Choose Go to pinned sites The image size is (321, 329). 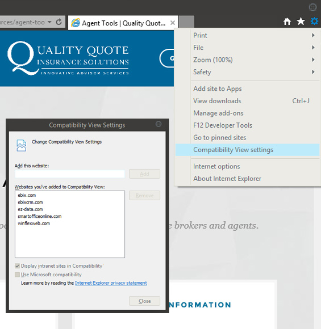pos(247,137)
